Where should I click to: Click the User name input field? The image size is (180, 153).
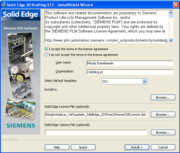pos(130,63)
